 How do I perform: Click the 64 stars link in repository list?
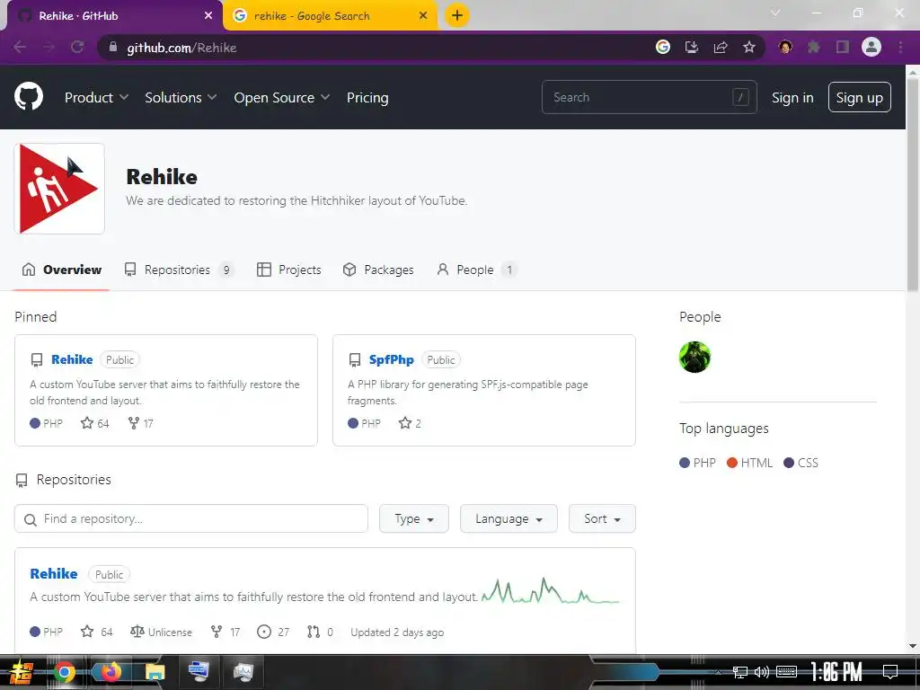(x=96, y=632)
